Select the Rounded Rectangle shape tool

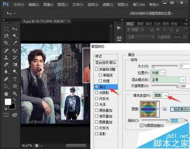pyautogui.click(x=15, y=86)
